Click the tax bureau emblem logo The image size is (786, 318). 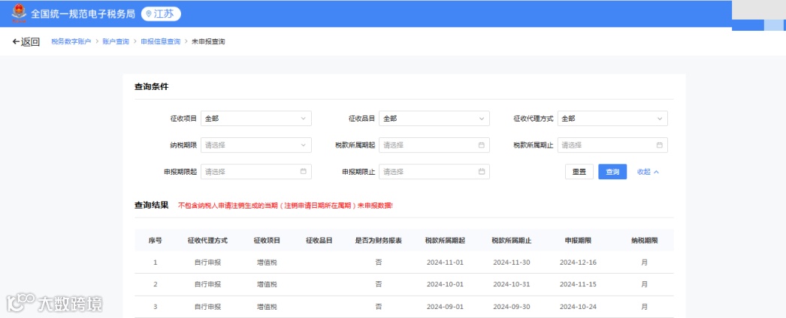pos(19,13)
